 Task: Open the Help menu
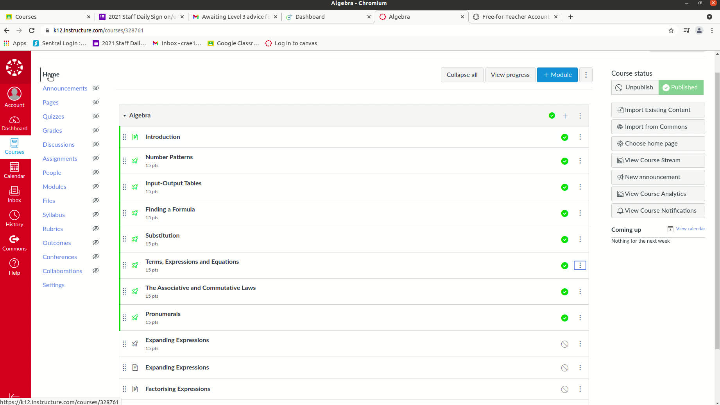coord(14,267)
